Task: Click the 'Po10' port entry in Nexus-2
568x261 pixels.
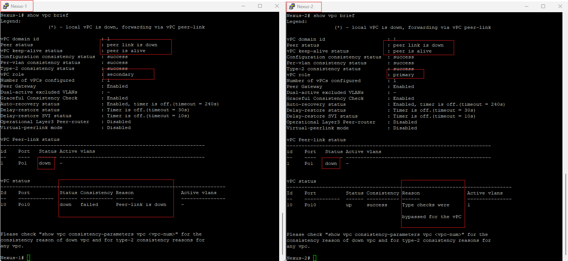Action: click(310, 205)
